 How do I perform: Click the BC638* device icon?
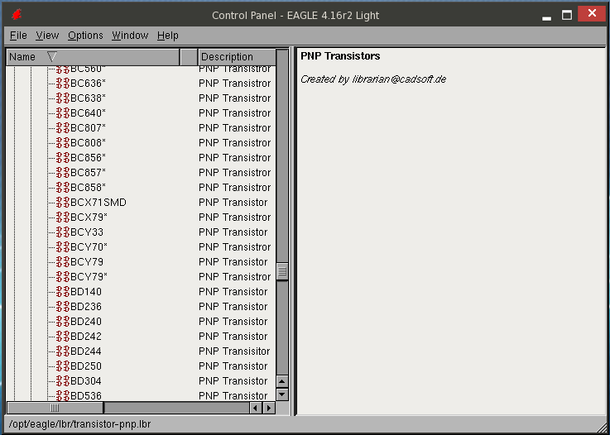[63, 98]
